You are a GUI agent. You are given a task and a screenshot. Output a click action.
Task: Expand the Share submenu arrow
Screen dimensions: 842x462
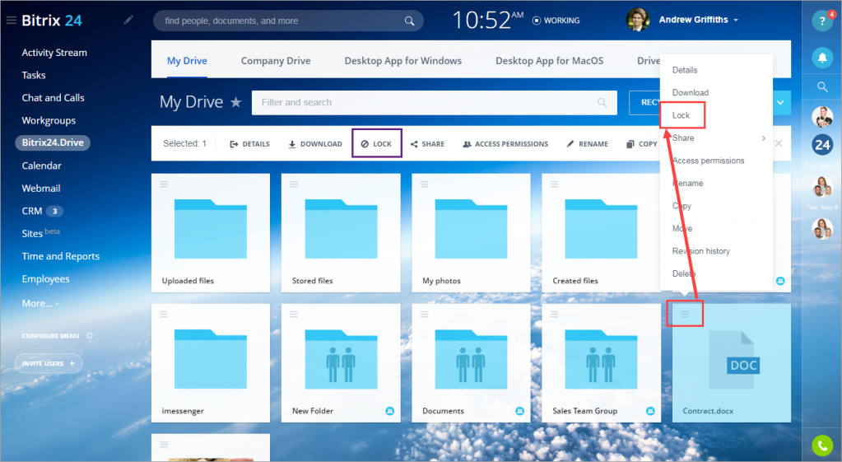click(x=764, y=138)
